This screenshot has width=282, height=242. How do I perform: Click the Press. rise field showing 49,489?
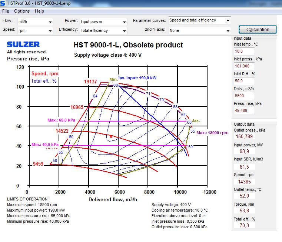tap(244, 110)
